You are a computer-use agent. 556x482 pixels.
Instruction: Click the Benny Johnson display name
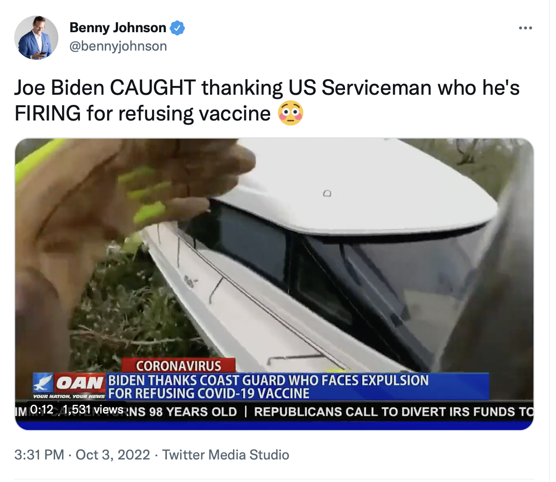(x=118, y=28)
